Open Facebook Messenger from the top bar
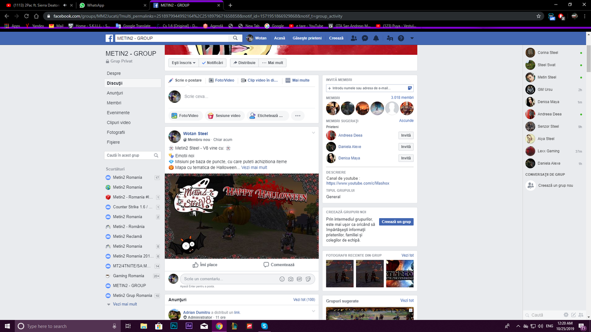The height and width of the screenshot is (332, 591). [365, 38]
